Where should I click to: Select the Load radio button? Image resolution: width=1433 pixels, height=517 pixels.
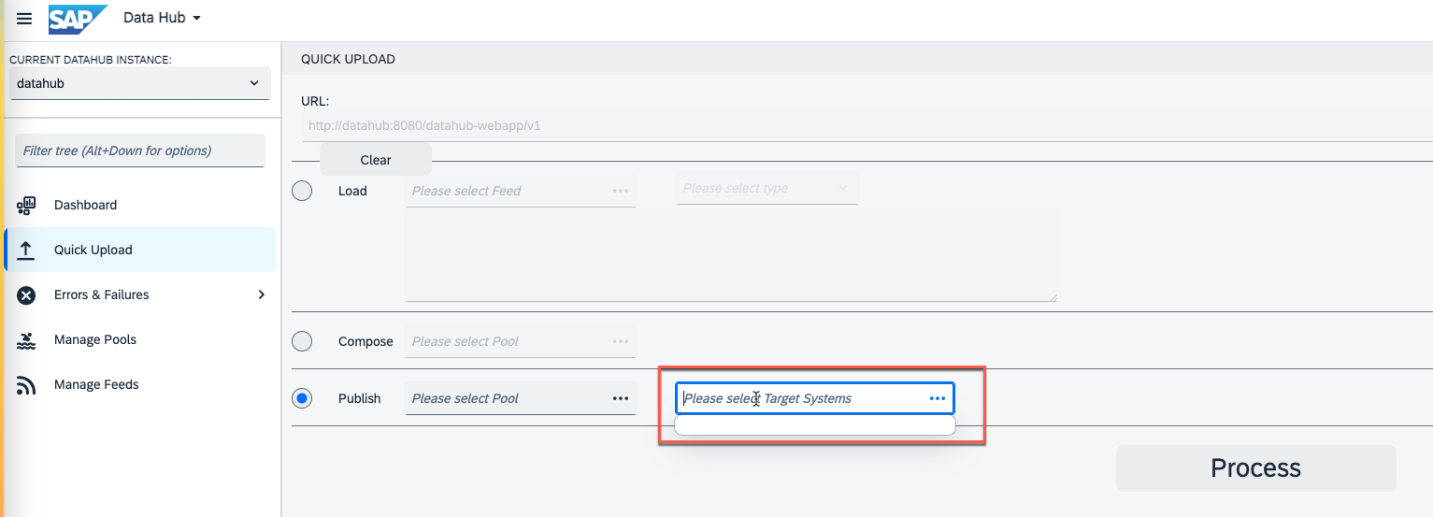tap(302, 191)
